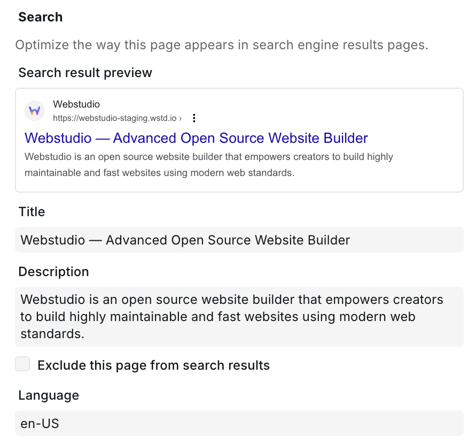The width and height of the screenshot is (469, 443).
Task: Click the 'Language' field label
Action: [x=48, y=395]
